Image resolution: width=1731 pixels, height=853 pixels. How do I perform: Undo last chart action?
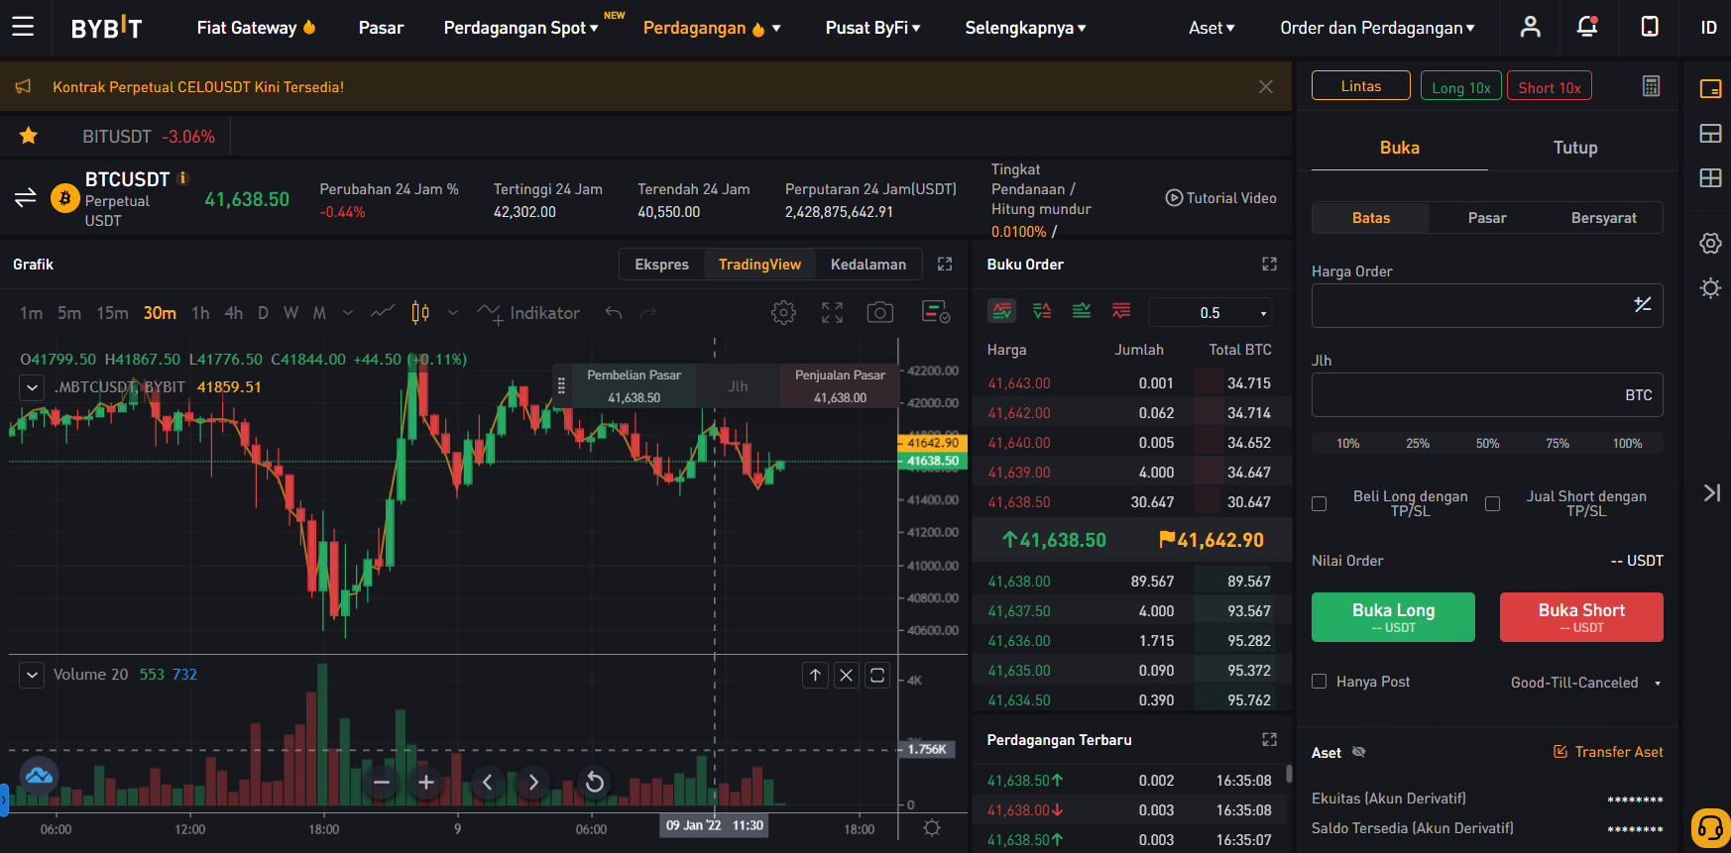pos(614,313)
